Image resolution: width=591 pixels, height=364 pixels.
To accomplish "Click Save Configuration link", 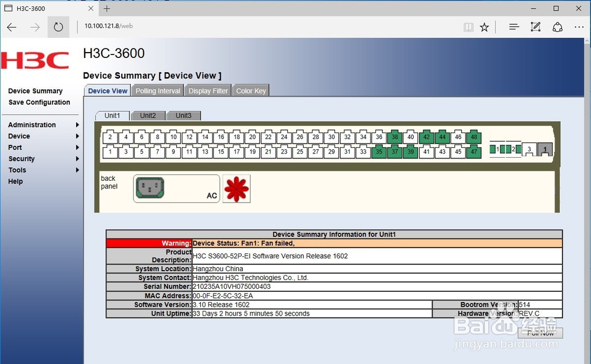I will click(39, 102).
